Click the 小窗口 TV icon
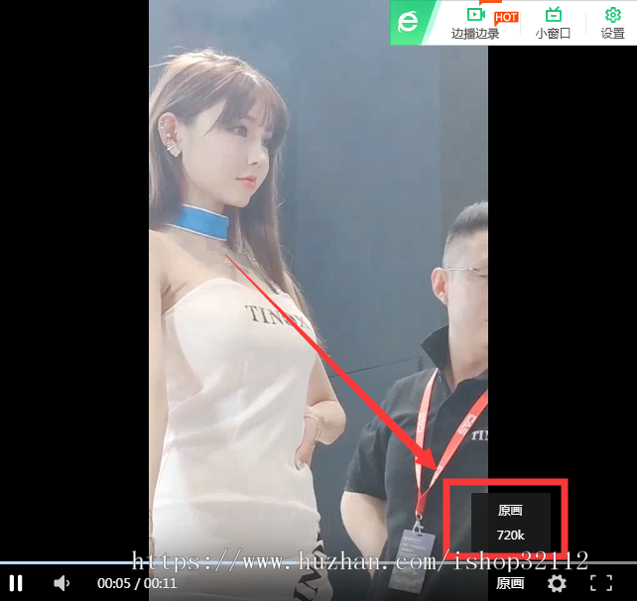Screen dimensions: 637x601 (x=553, y=14)
